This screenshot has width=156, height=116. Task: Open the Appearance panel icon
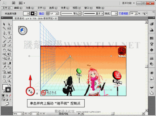[152, 73]
